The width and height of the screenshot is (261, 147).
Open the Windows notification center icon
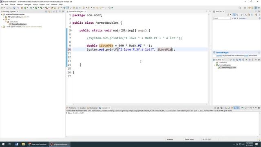[x=257, y=144]
